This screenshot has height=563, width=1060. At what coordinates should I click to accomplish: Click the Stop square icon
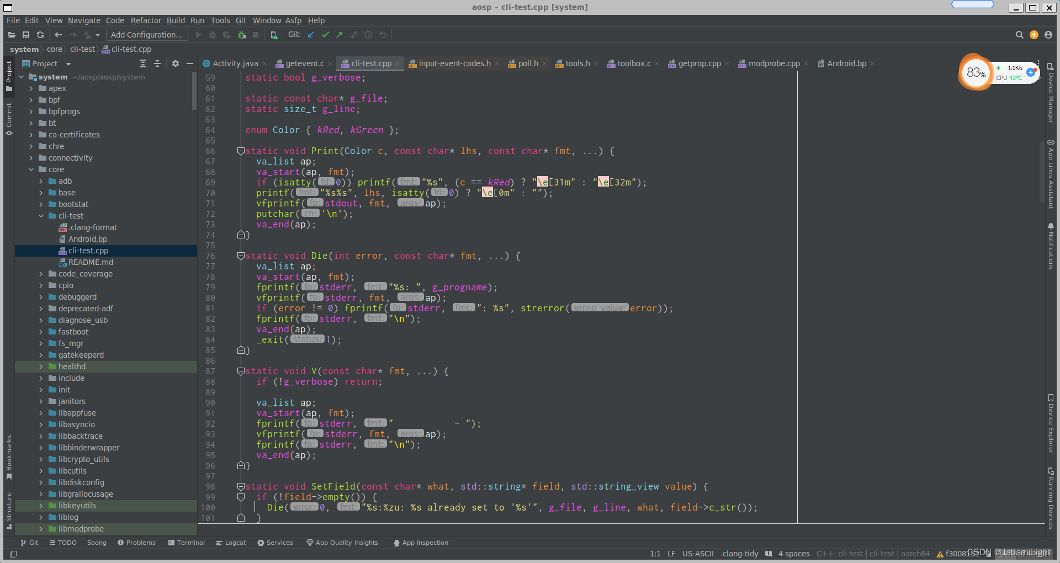256,35
